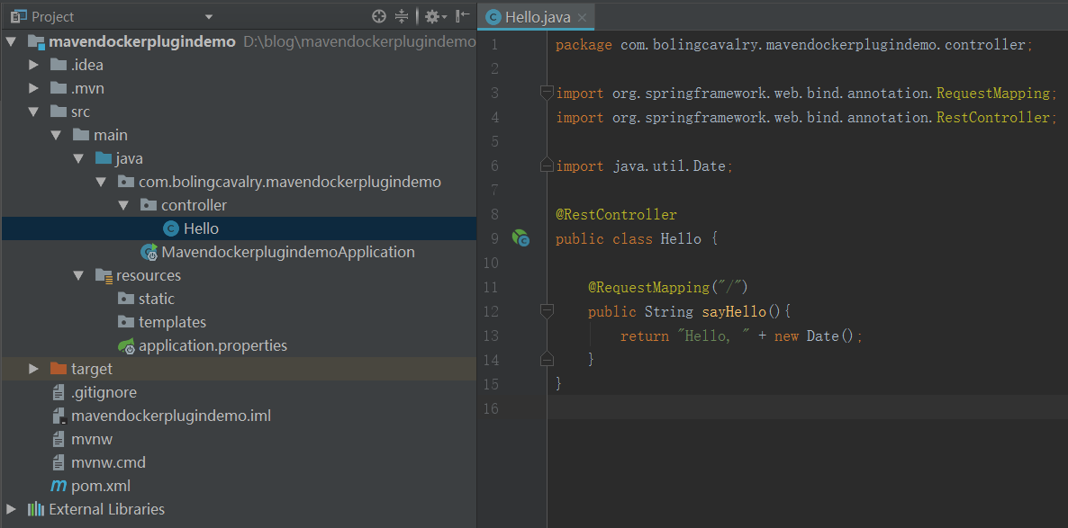Fold the imports at line 3 gutter marker
Viewport: 1068px width, 528px height.
(547, 93)
